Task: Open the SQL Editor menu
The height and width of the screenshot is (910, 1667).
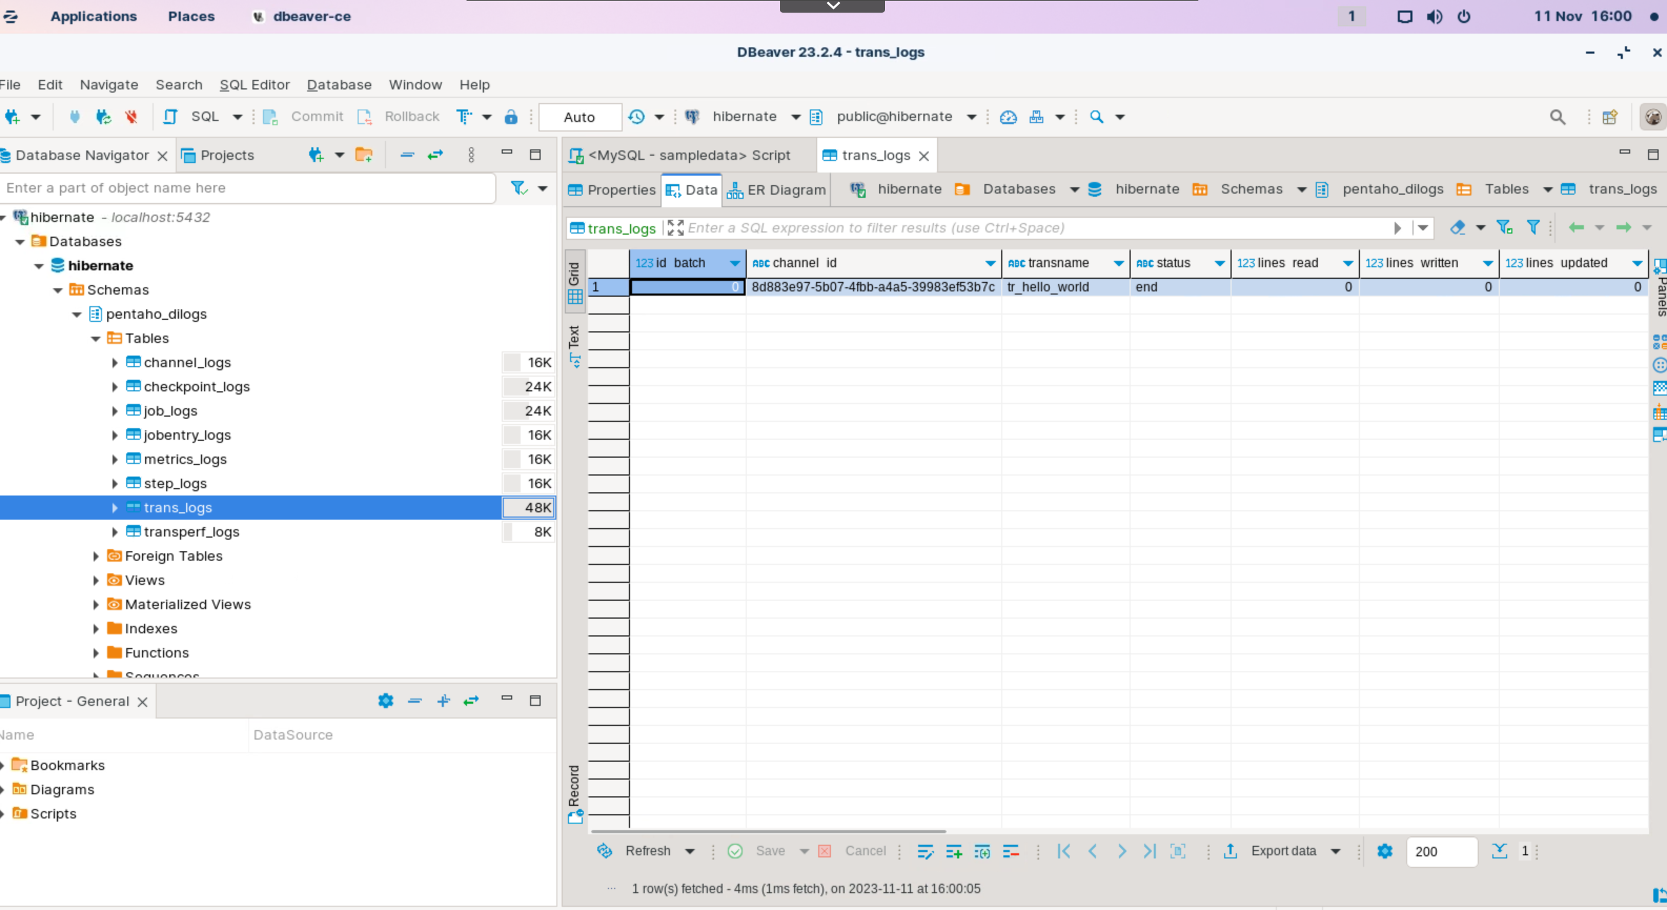Action: [x=255, y=85]
